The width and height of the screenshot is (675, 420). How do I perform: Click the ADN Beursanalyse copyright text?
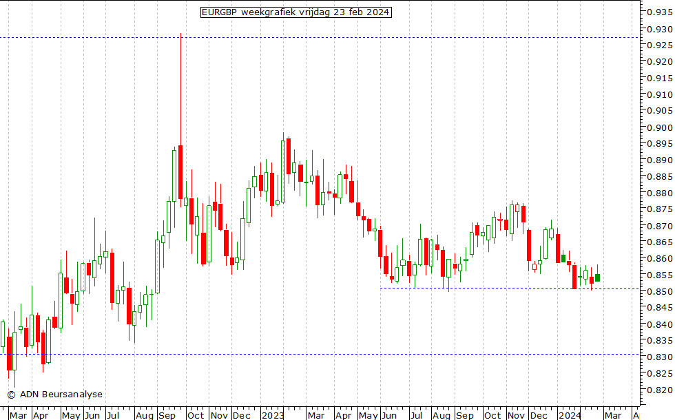coord(55,395)
